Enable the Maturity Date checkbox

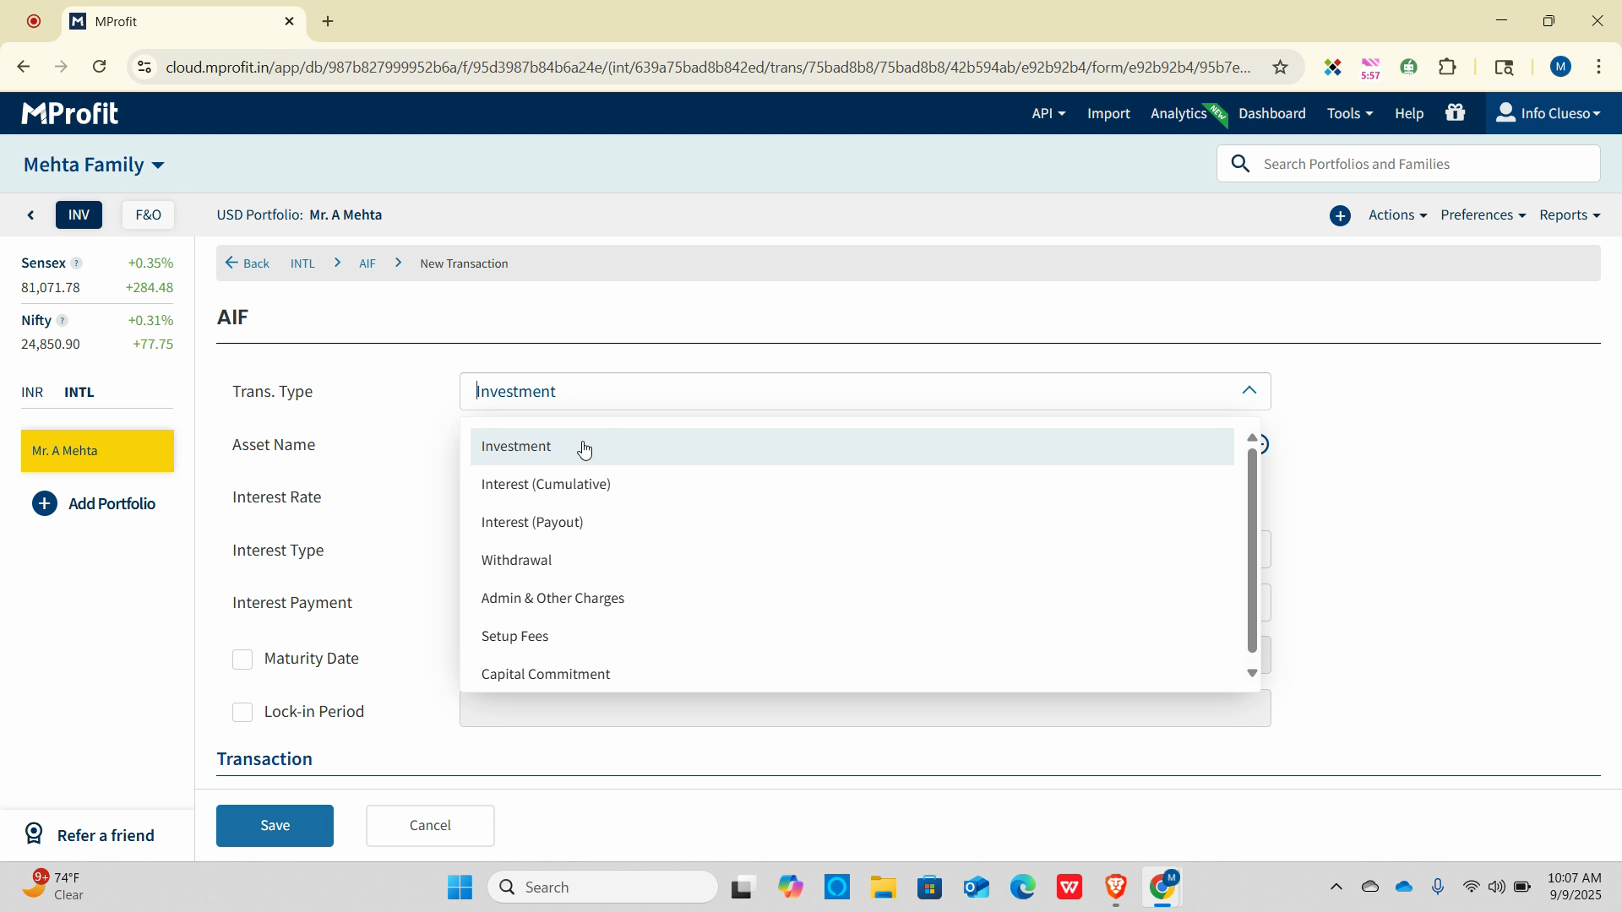tap(242, 660)
